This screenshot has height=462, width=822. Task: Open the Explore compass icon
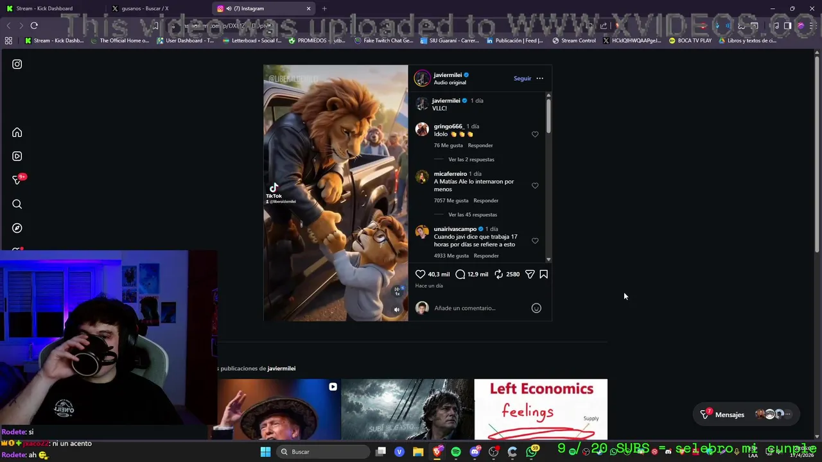coord(17,228)
